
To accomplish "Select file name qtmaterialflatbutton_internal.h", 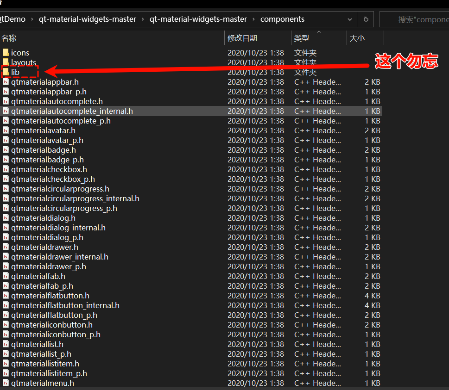I will pos(65,306).
